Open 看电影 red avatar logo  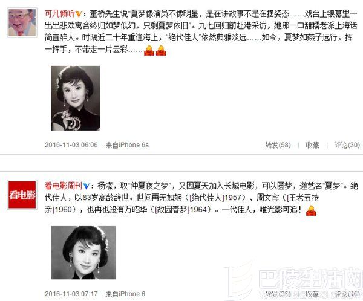[22, 195]
